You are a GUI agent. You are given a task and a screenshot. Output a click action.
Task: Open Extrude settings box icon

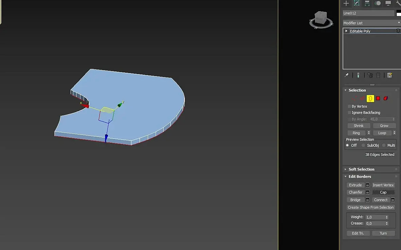tap(367, 185)
